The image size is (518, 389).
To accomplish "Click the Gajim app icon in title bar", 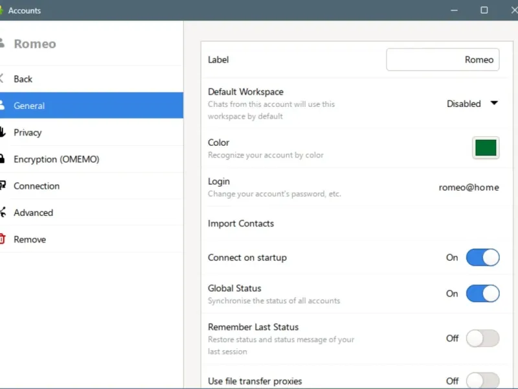I will (2, 10).
